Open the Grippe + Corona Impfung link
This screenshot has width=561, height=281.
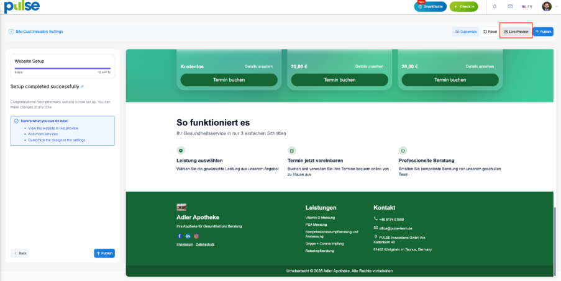[325, 244]
